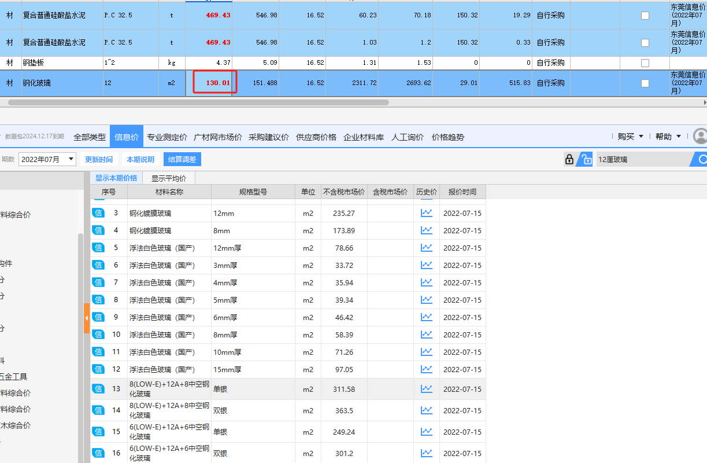Click the horizontal scrollbar under the material table
The image size is (707, 463).
coord(198,102)
